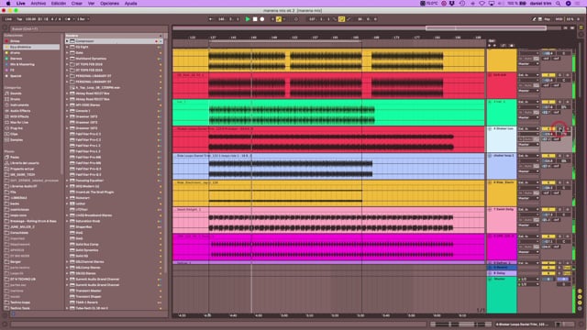587x330 pixels.
Task: Solo the shaker loop 2 track
Action: point(560,156)
